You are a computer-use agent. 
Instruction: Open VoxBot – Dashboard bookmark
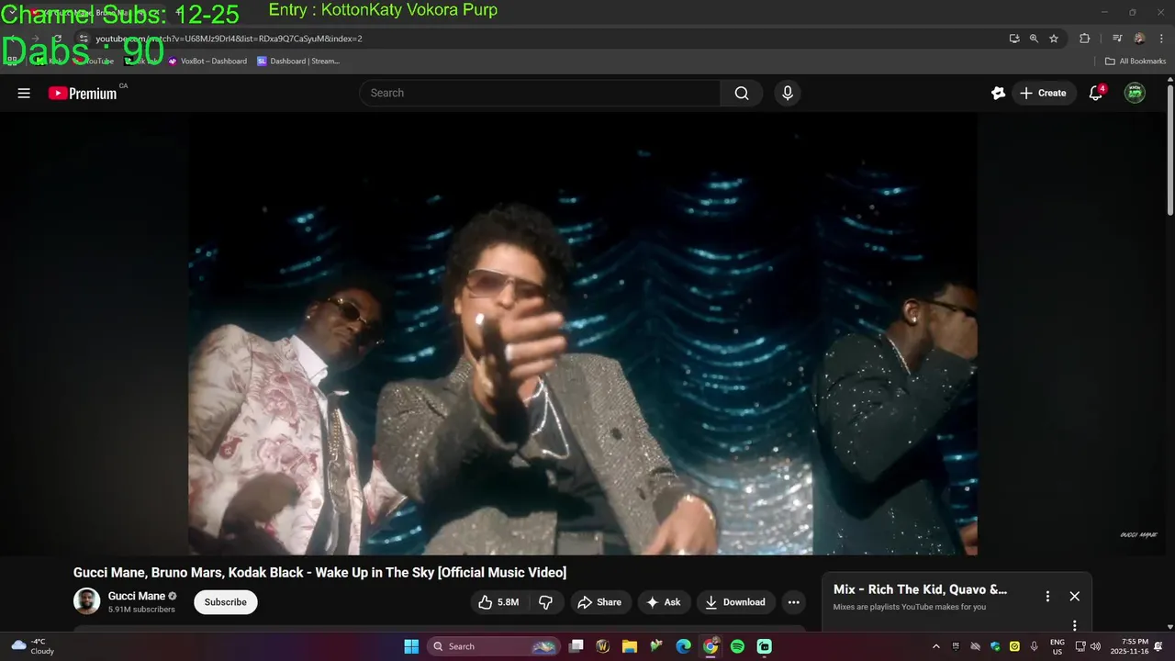[x=207, y=62]
